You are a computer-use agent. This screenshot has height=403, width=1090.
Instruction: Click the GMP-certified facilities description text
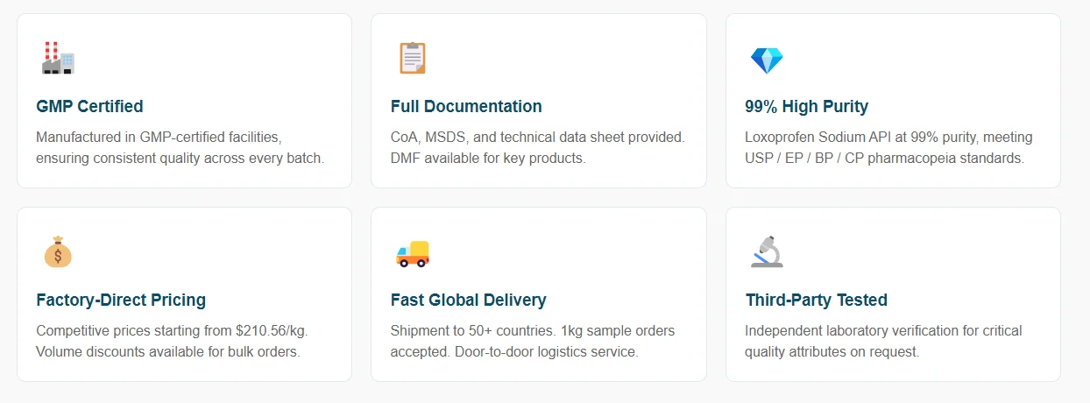tap(180, 148)
